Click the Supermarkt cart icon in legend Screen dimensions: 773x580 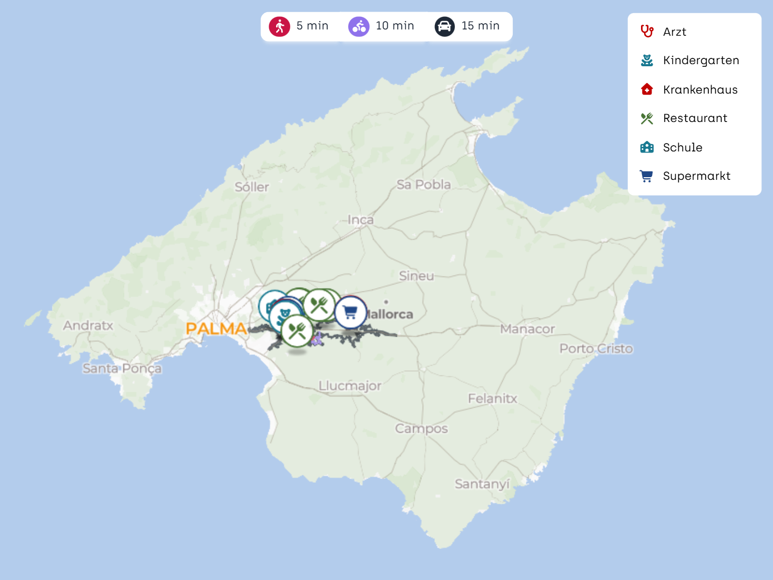(x=647, y=176)
